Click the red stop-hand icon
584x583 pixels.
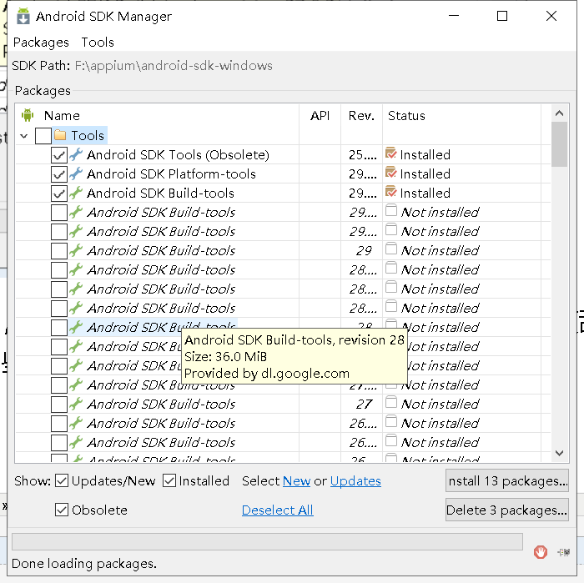click(540, 552)
